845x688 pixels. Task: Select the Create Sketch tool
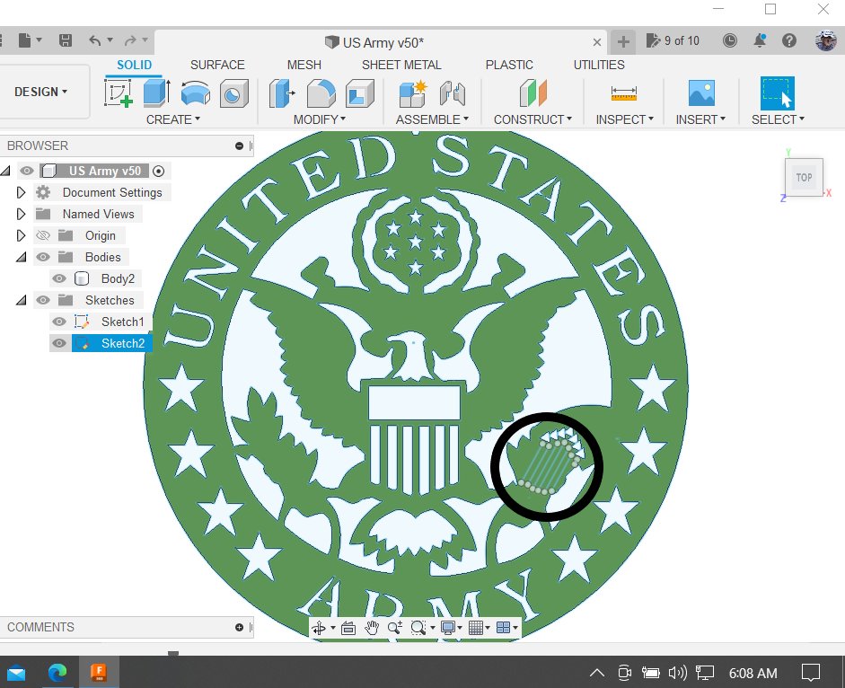119,93
